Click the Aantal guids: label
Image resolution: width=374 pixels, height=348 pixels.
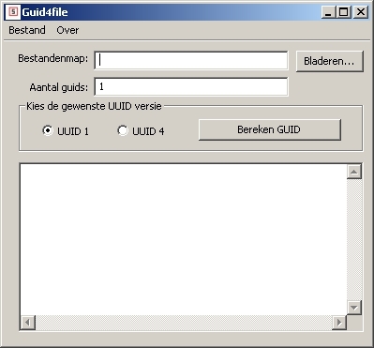pos(59,87)
